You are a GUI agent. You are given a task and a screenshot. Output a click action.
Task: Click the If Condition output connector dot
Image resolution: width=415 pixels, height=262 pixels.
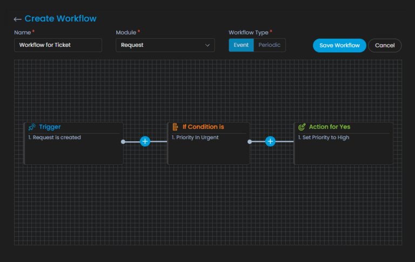pyautogui.click(x=250, y=142)
